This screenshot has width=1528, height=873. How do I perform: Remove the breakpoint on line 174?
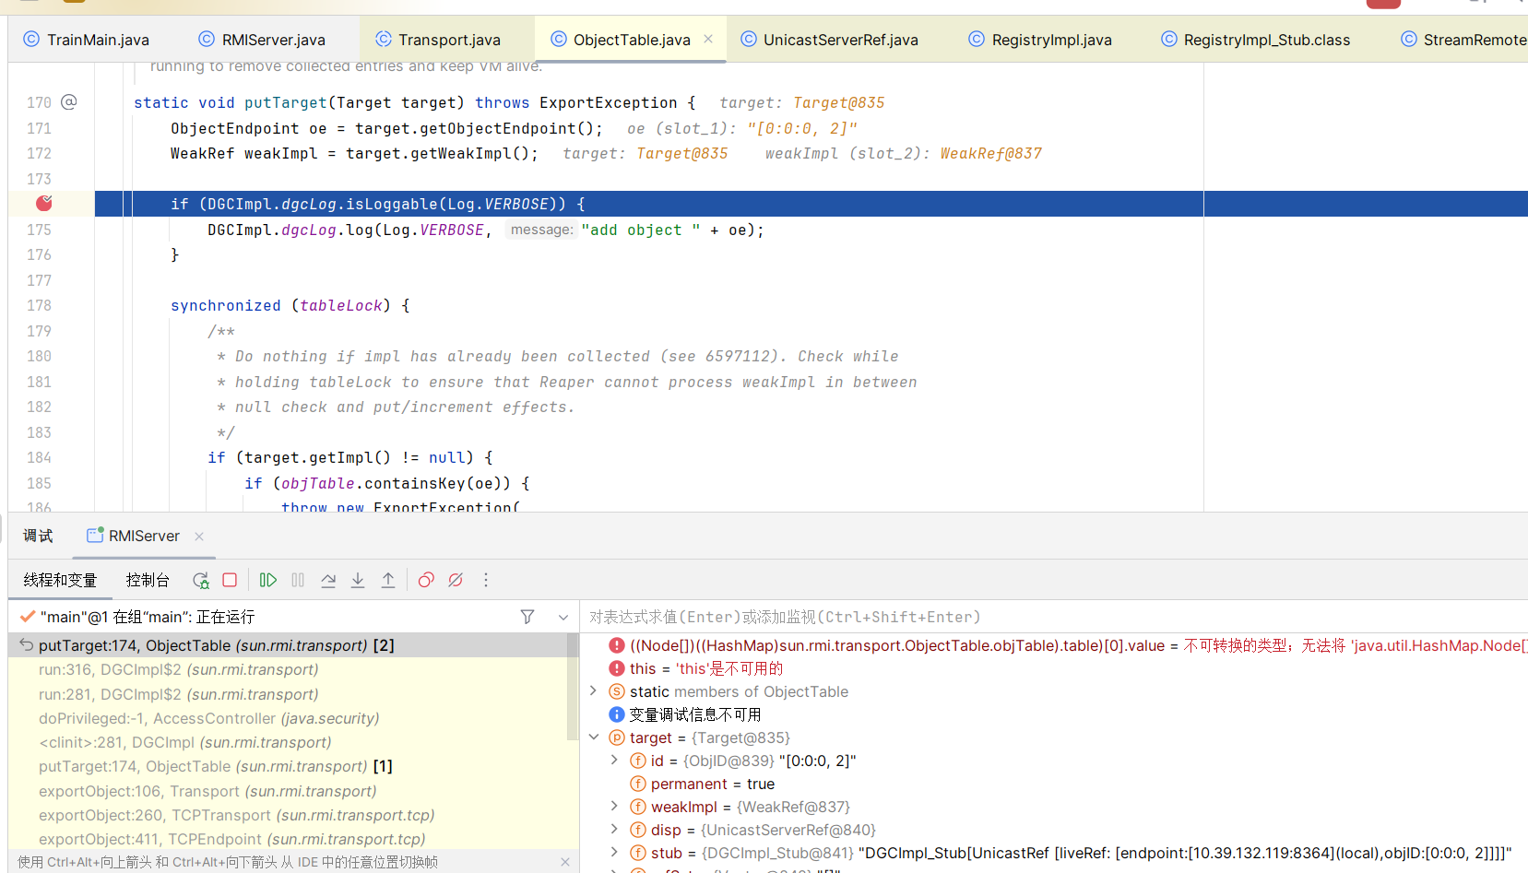(44, 204)
